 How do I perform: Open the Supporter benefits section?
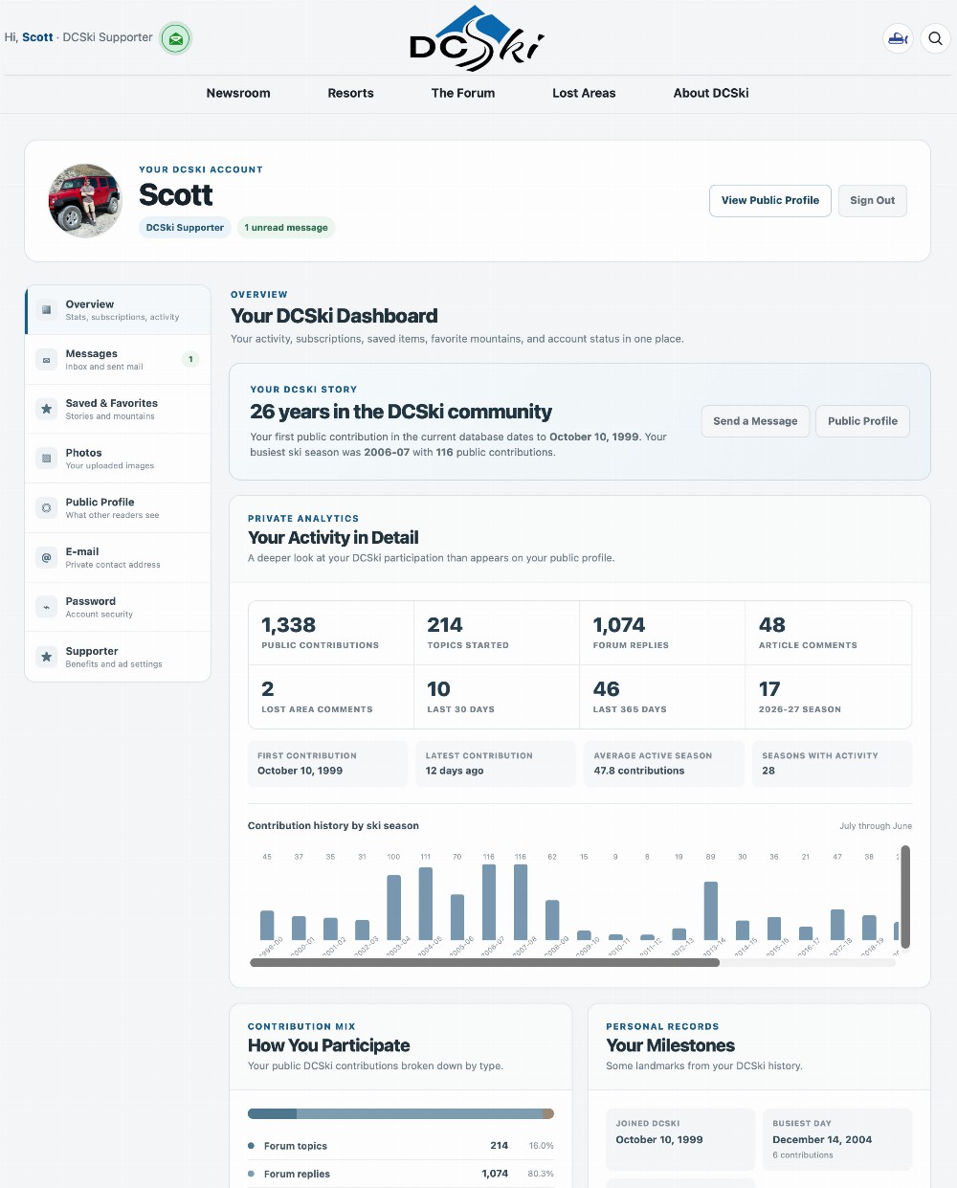coord(118,657)
